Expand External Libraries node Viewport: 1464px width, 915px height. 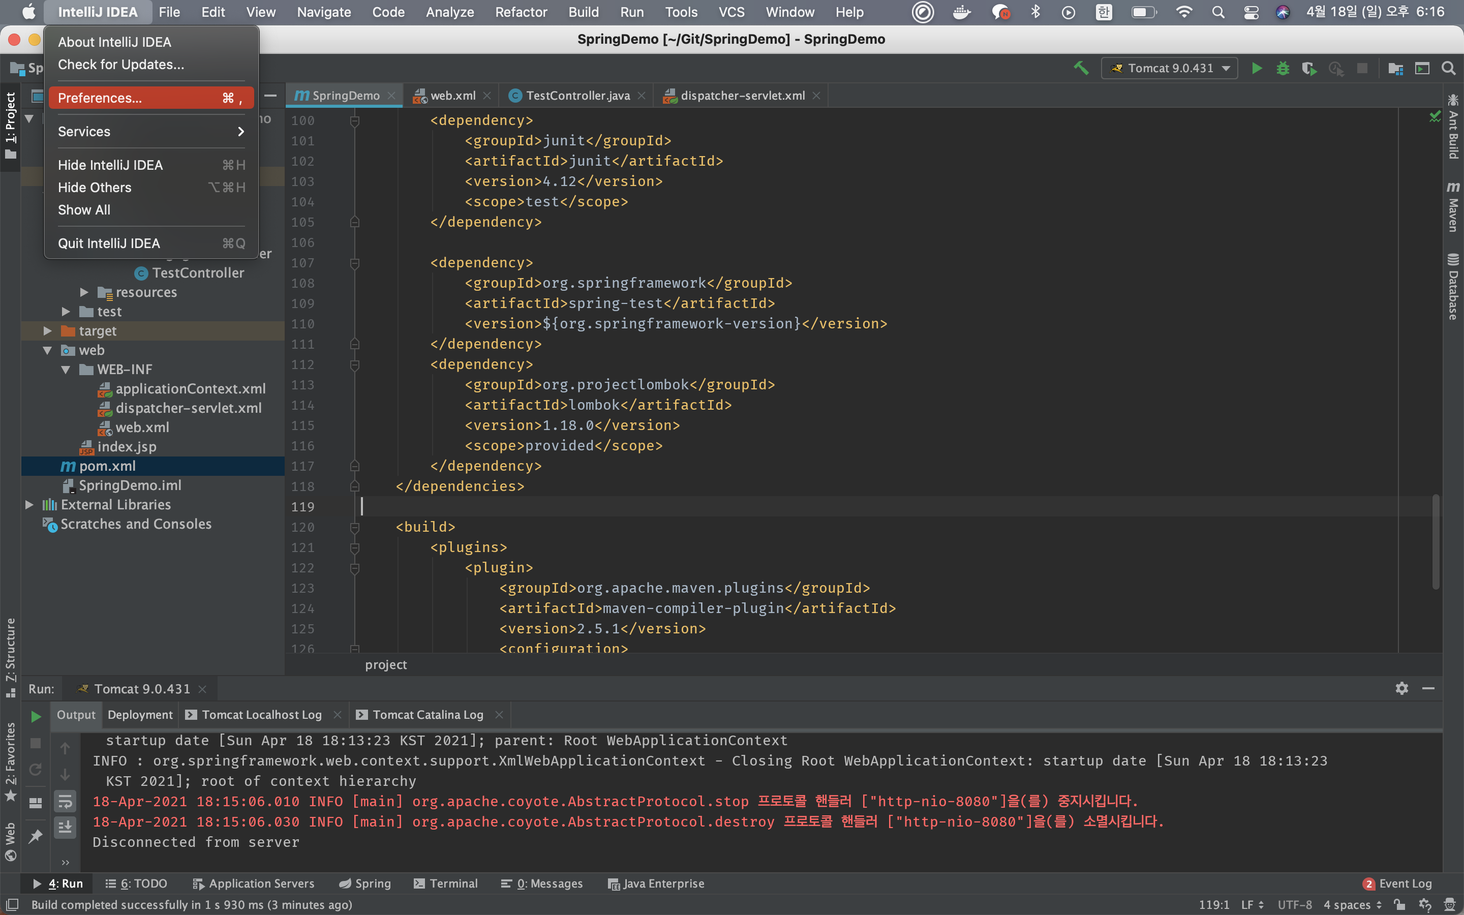[29, 505]
